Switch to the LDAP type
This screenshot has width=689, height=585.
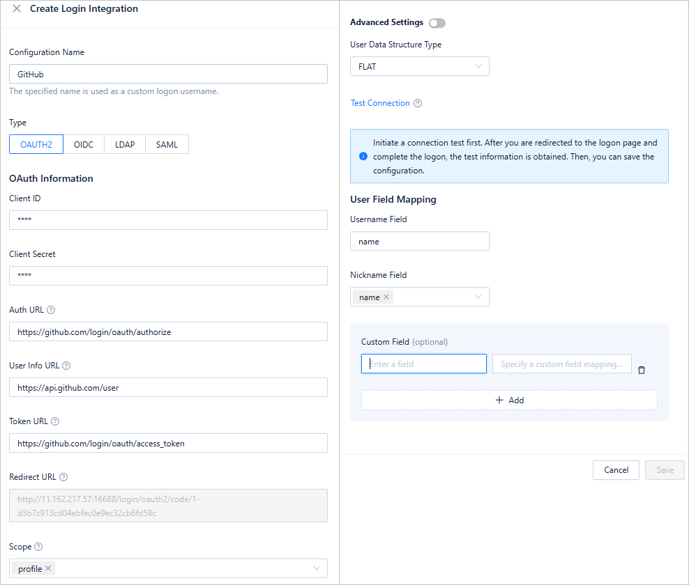125,144
